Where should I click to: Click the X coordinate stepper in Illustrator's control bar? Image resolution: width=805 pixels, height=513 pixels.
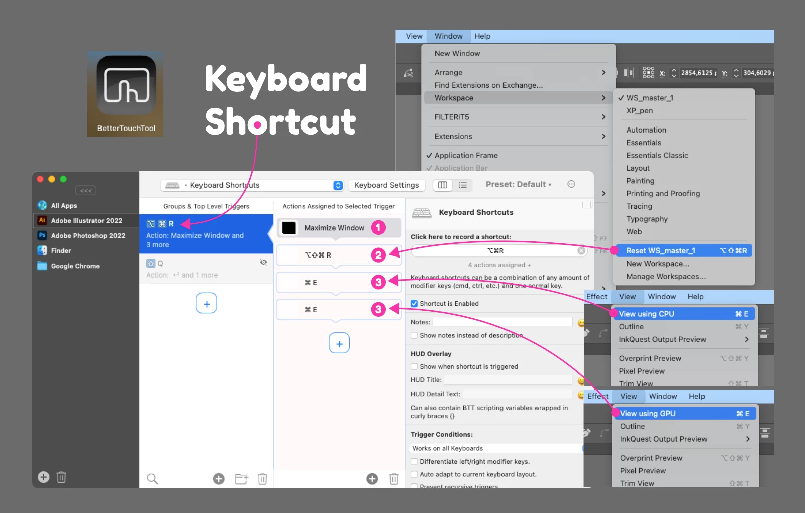coord(674,73)
